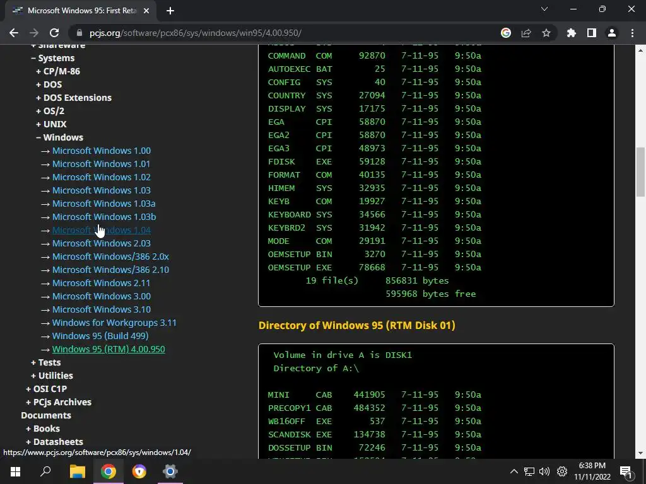Expand the DOS section

tap(49, 84)
